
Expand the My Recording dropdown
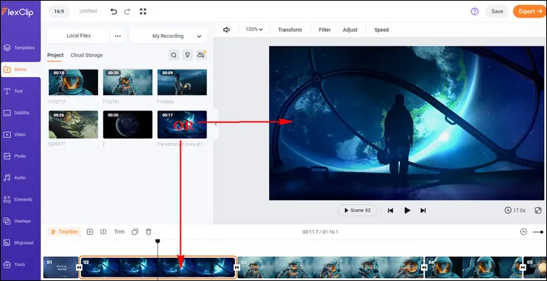168,36
